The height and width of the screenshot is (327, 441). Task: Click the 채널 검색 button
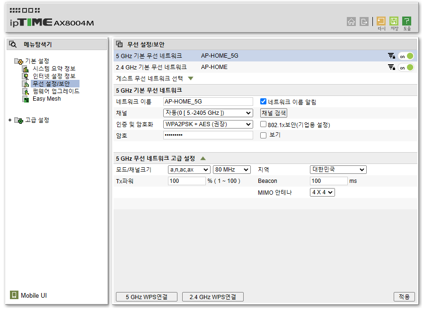click(x=273, y=113)
